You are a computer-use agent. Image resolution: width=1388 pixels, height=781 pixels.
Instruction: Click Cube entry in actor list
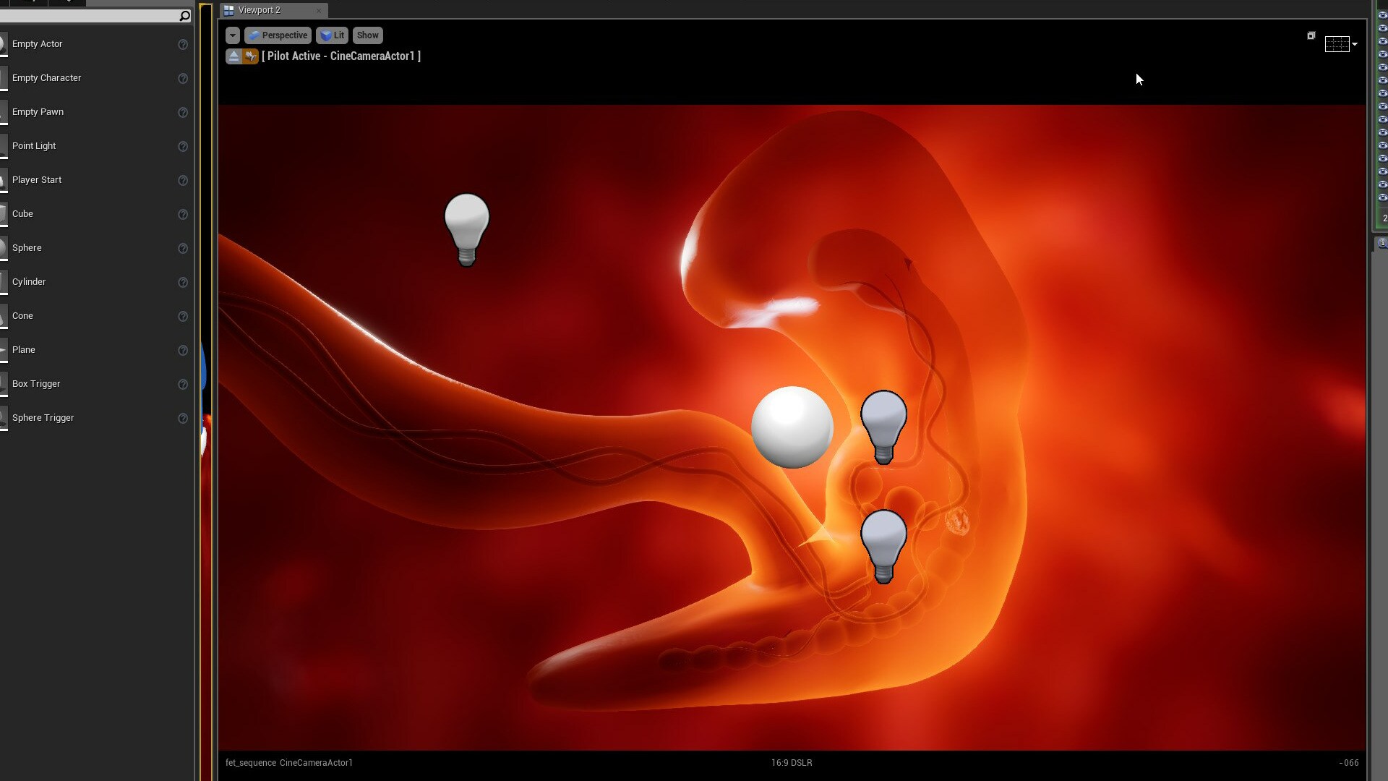[22, 214]
